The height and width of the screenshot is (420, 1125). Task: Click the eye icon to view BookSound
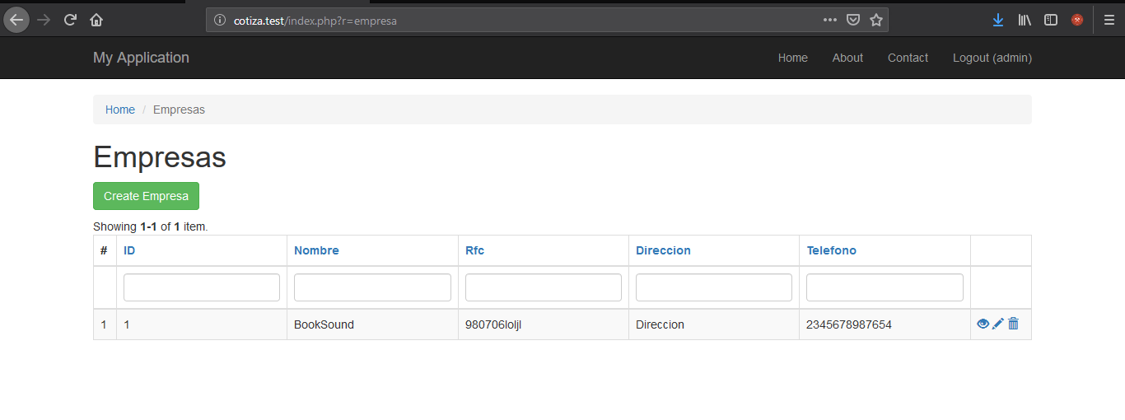click(983, 324)
